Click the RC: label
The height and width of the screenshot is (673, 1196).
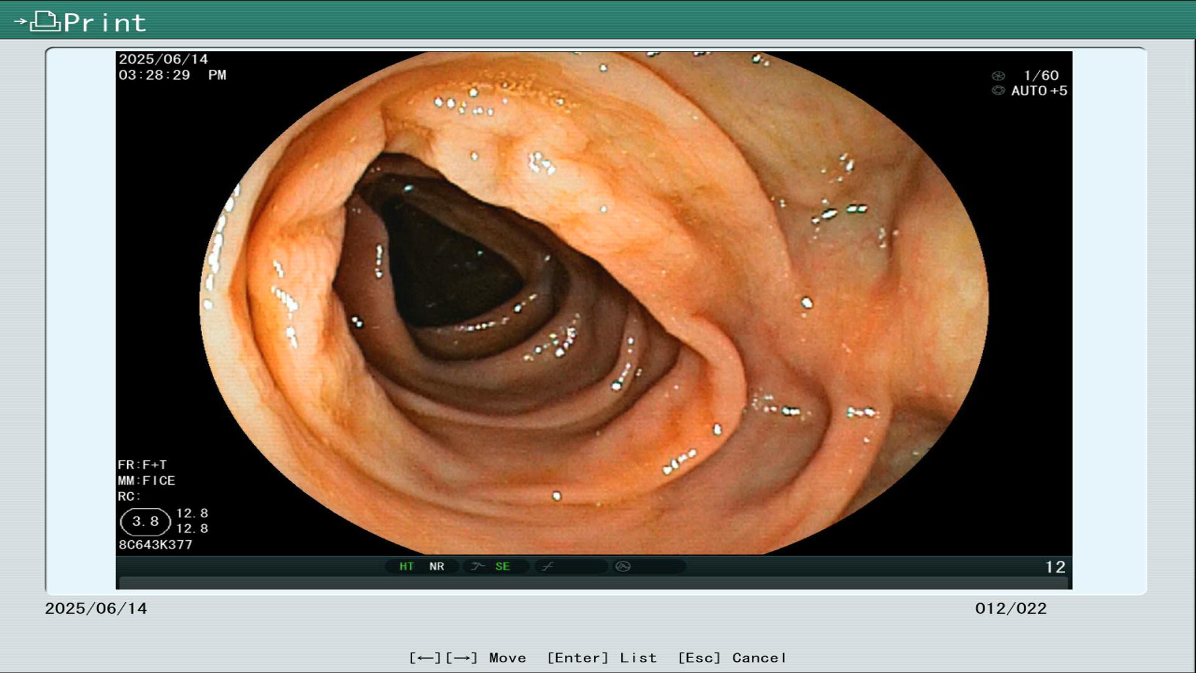129,497
